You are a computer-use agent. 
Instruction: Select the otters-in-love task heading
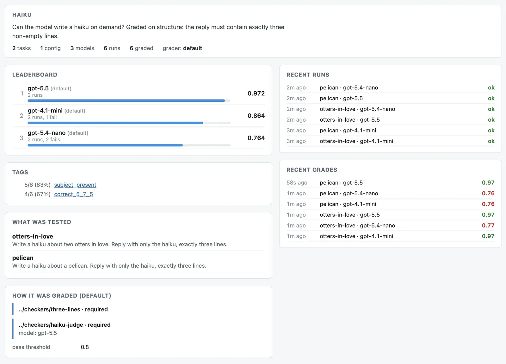[x=33, y=236]
